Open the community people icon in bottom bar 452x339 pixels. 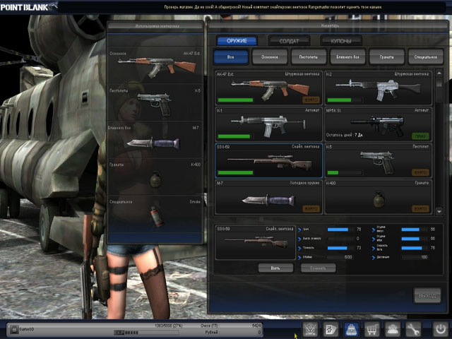(x=393, y=329)
